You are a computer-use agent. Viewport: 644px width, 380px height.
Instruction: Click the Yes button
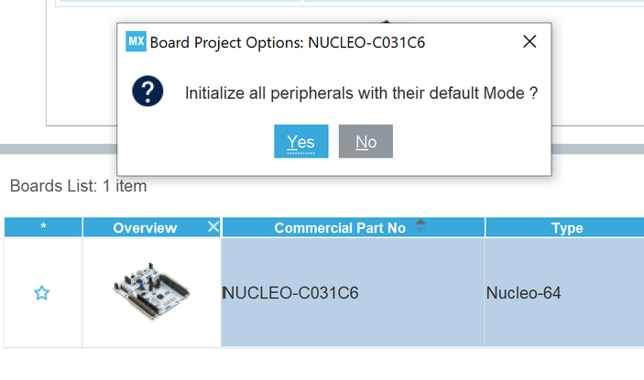click(x=300, y=141)
